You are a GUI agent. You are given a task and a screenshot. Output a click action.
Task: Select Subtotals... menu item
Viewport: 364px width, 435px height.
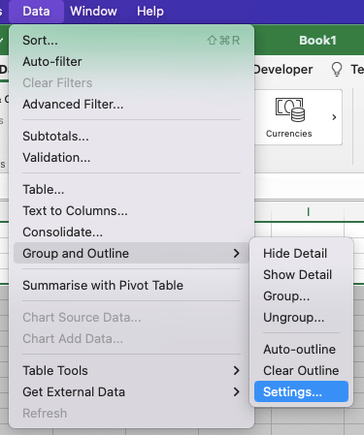[x=131, y=136]
